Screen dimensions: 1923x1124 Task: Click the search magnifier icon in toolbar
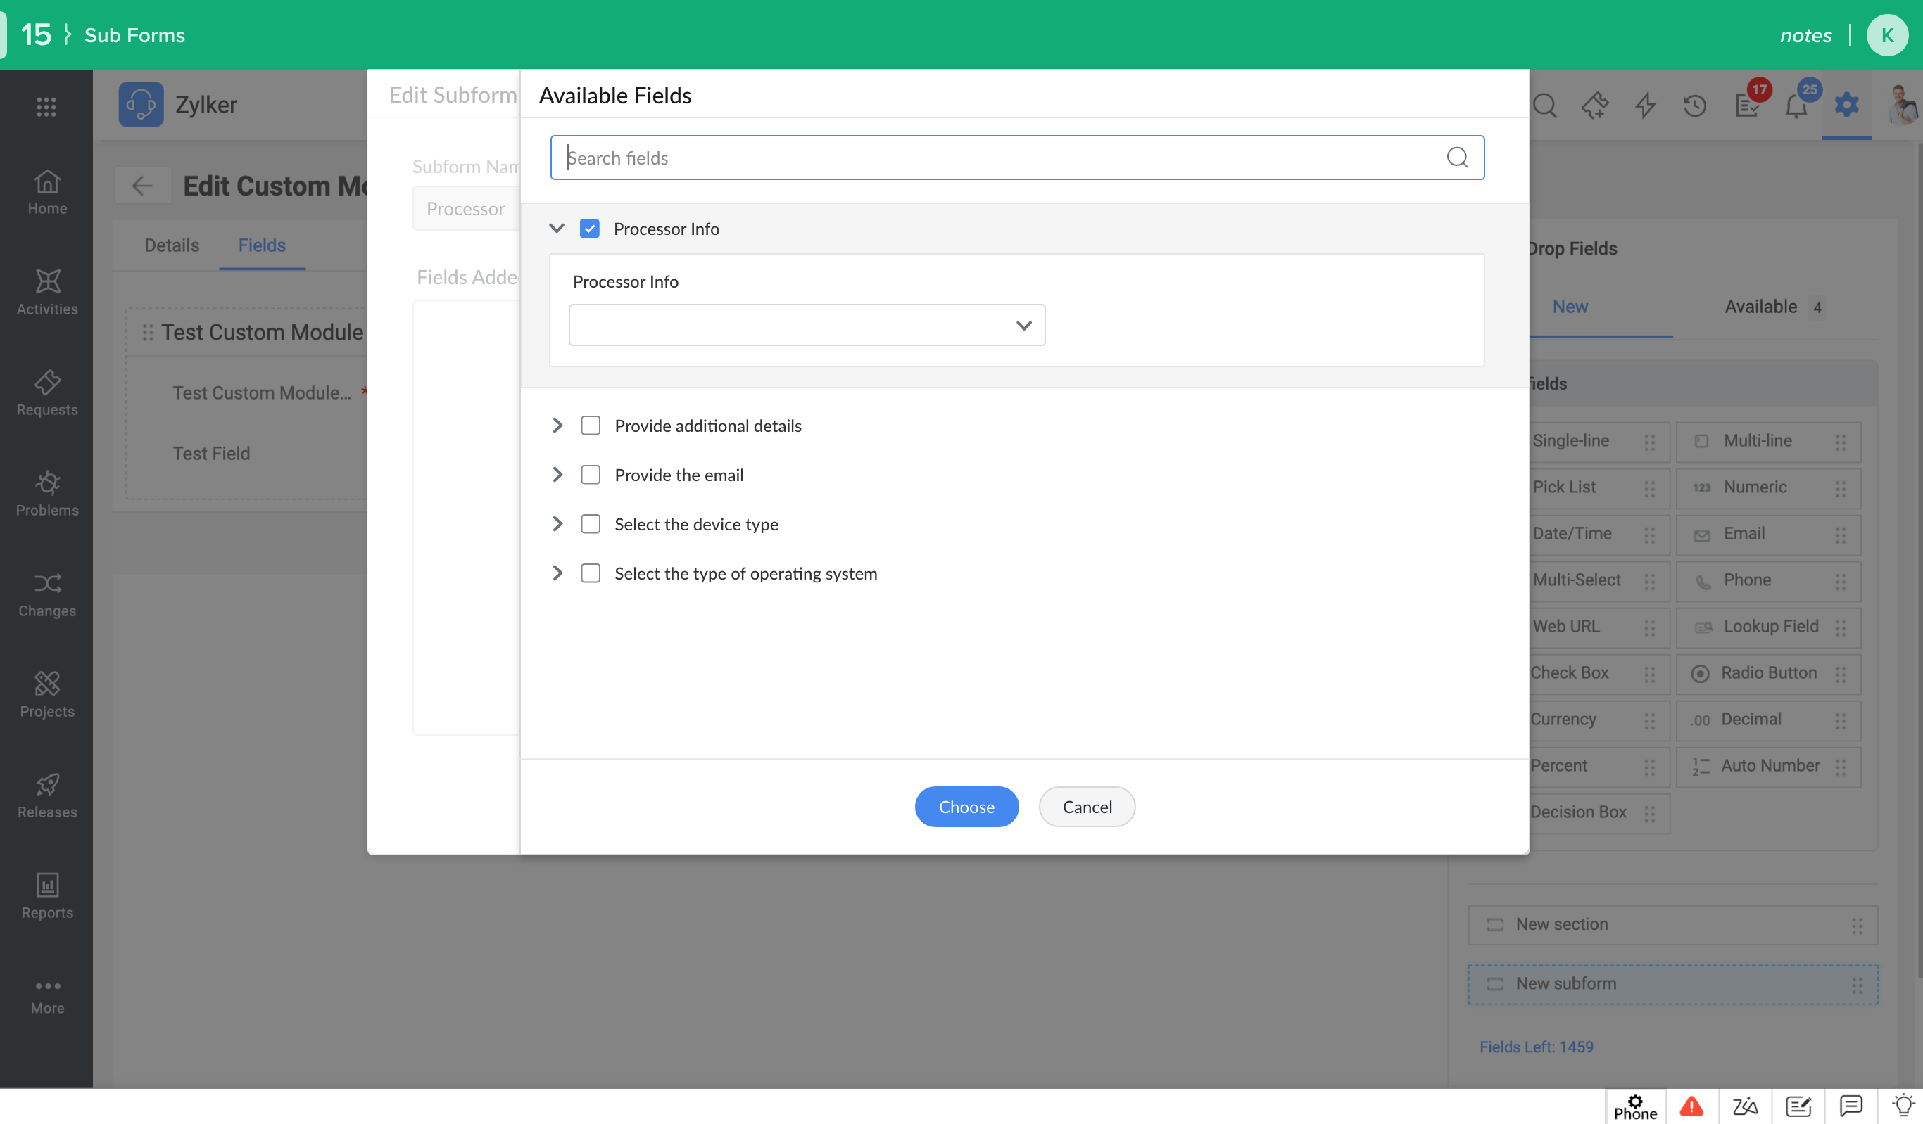point(1544,106)
